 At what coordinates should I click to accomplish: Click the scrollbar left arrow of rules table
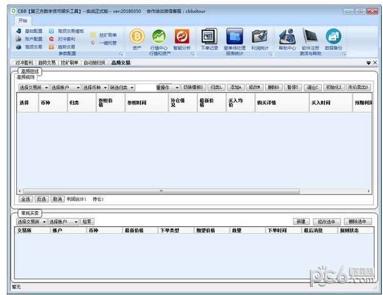[20, 191]
